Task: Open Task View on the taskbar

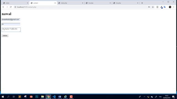Action: point(14,97)
